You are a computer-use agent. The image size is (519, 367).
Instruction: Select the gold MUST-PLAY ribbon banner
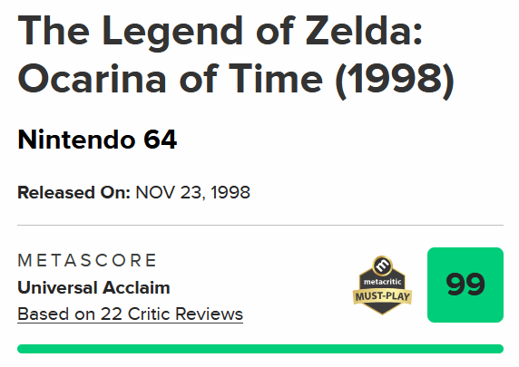(x=382, y=296)
